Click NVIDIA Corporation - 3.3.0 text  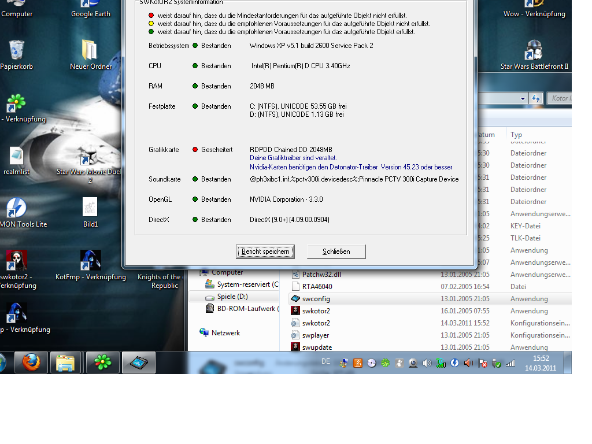coord(286,199)
